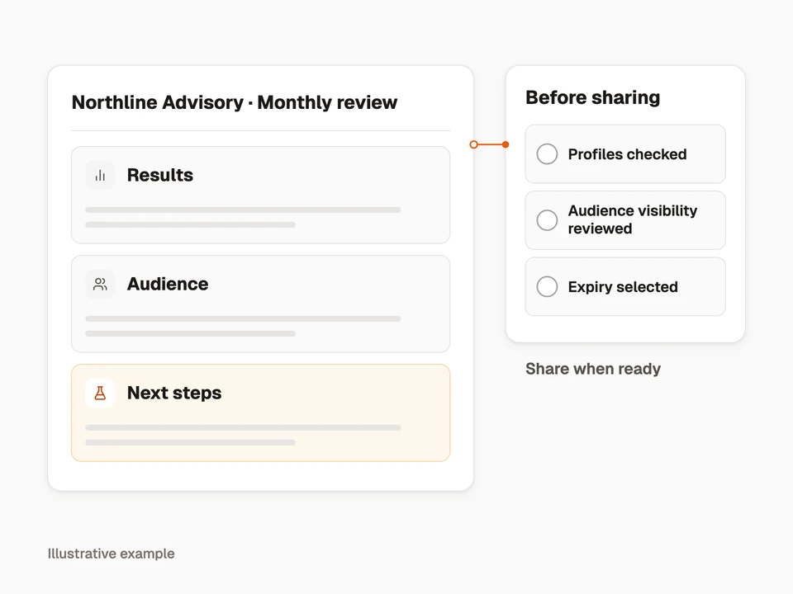Screen dimensions: 793x594
Task: Open the Results section card
Action: pyautogui.click(x=260, y=195)
